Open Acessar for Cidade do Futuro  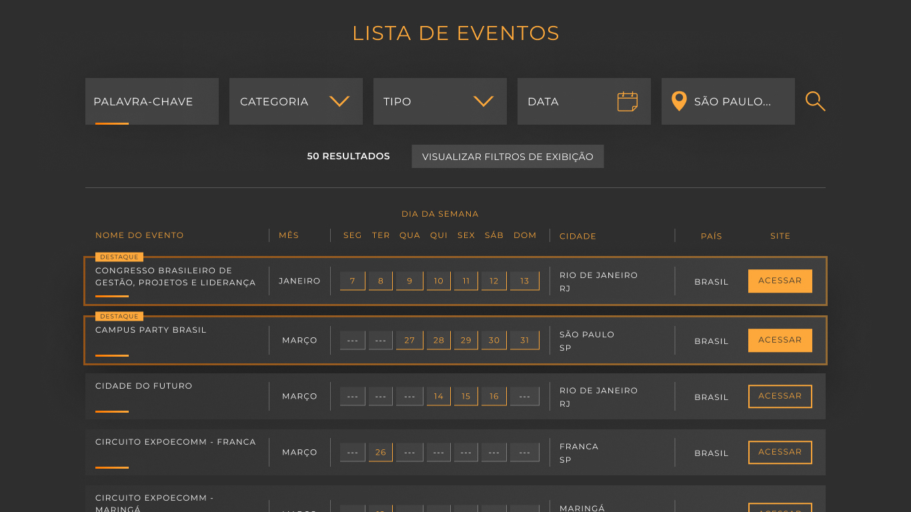780,396
